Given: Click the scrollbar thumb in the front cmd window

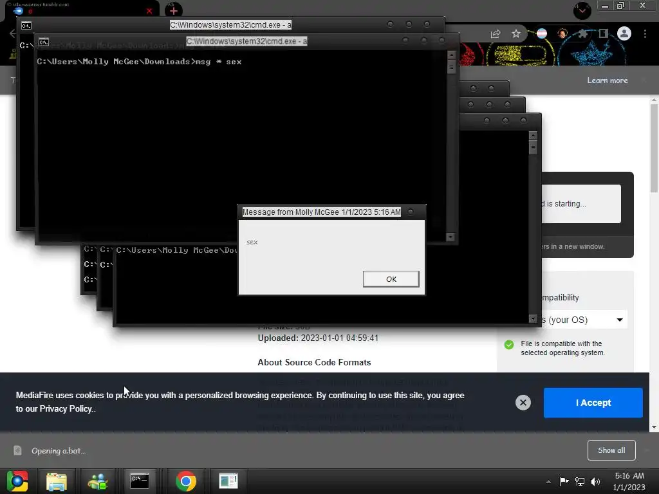Looking at the screenshot, I should pos(451,67).
